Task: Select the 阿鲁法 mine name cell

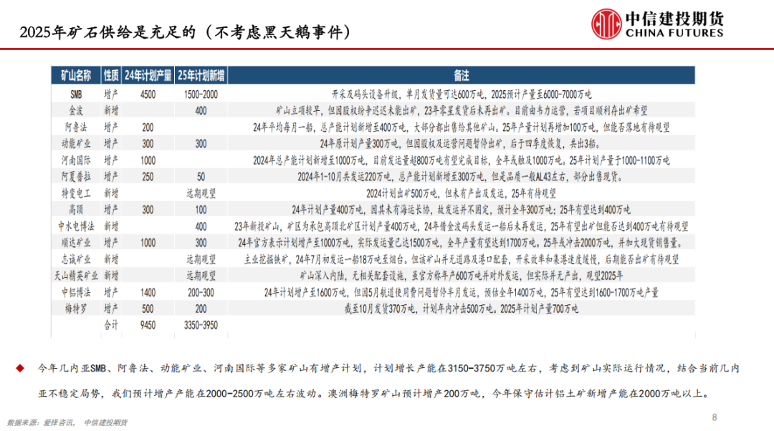Action: click(x=76, y=127)
